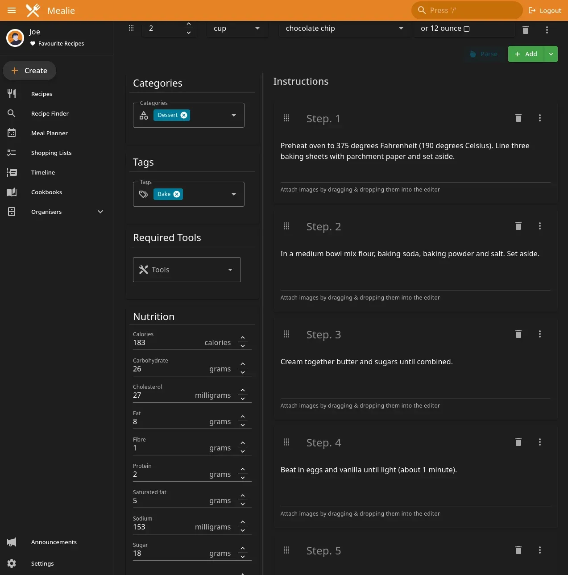
Task: Open Meal Planner in sidebar
Action: (x=56, y=133)
